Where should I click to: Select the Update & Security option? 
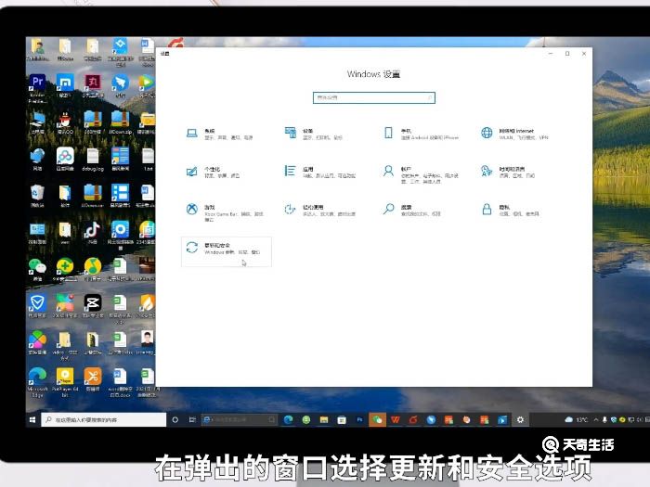tap(227, 251)
